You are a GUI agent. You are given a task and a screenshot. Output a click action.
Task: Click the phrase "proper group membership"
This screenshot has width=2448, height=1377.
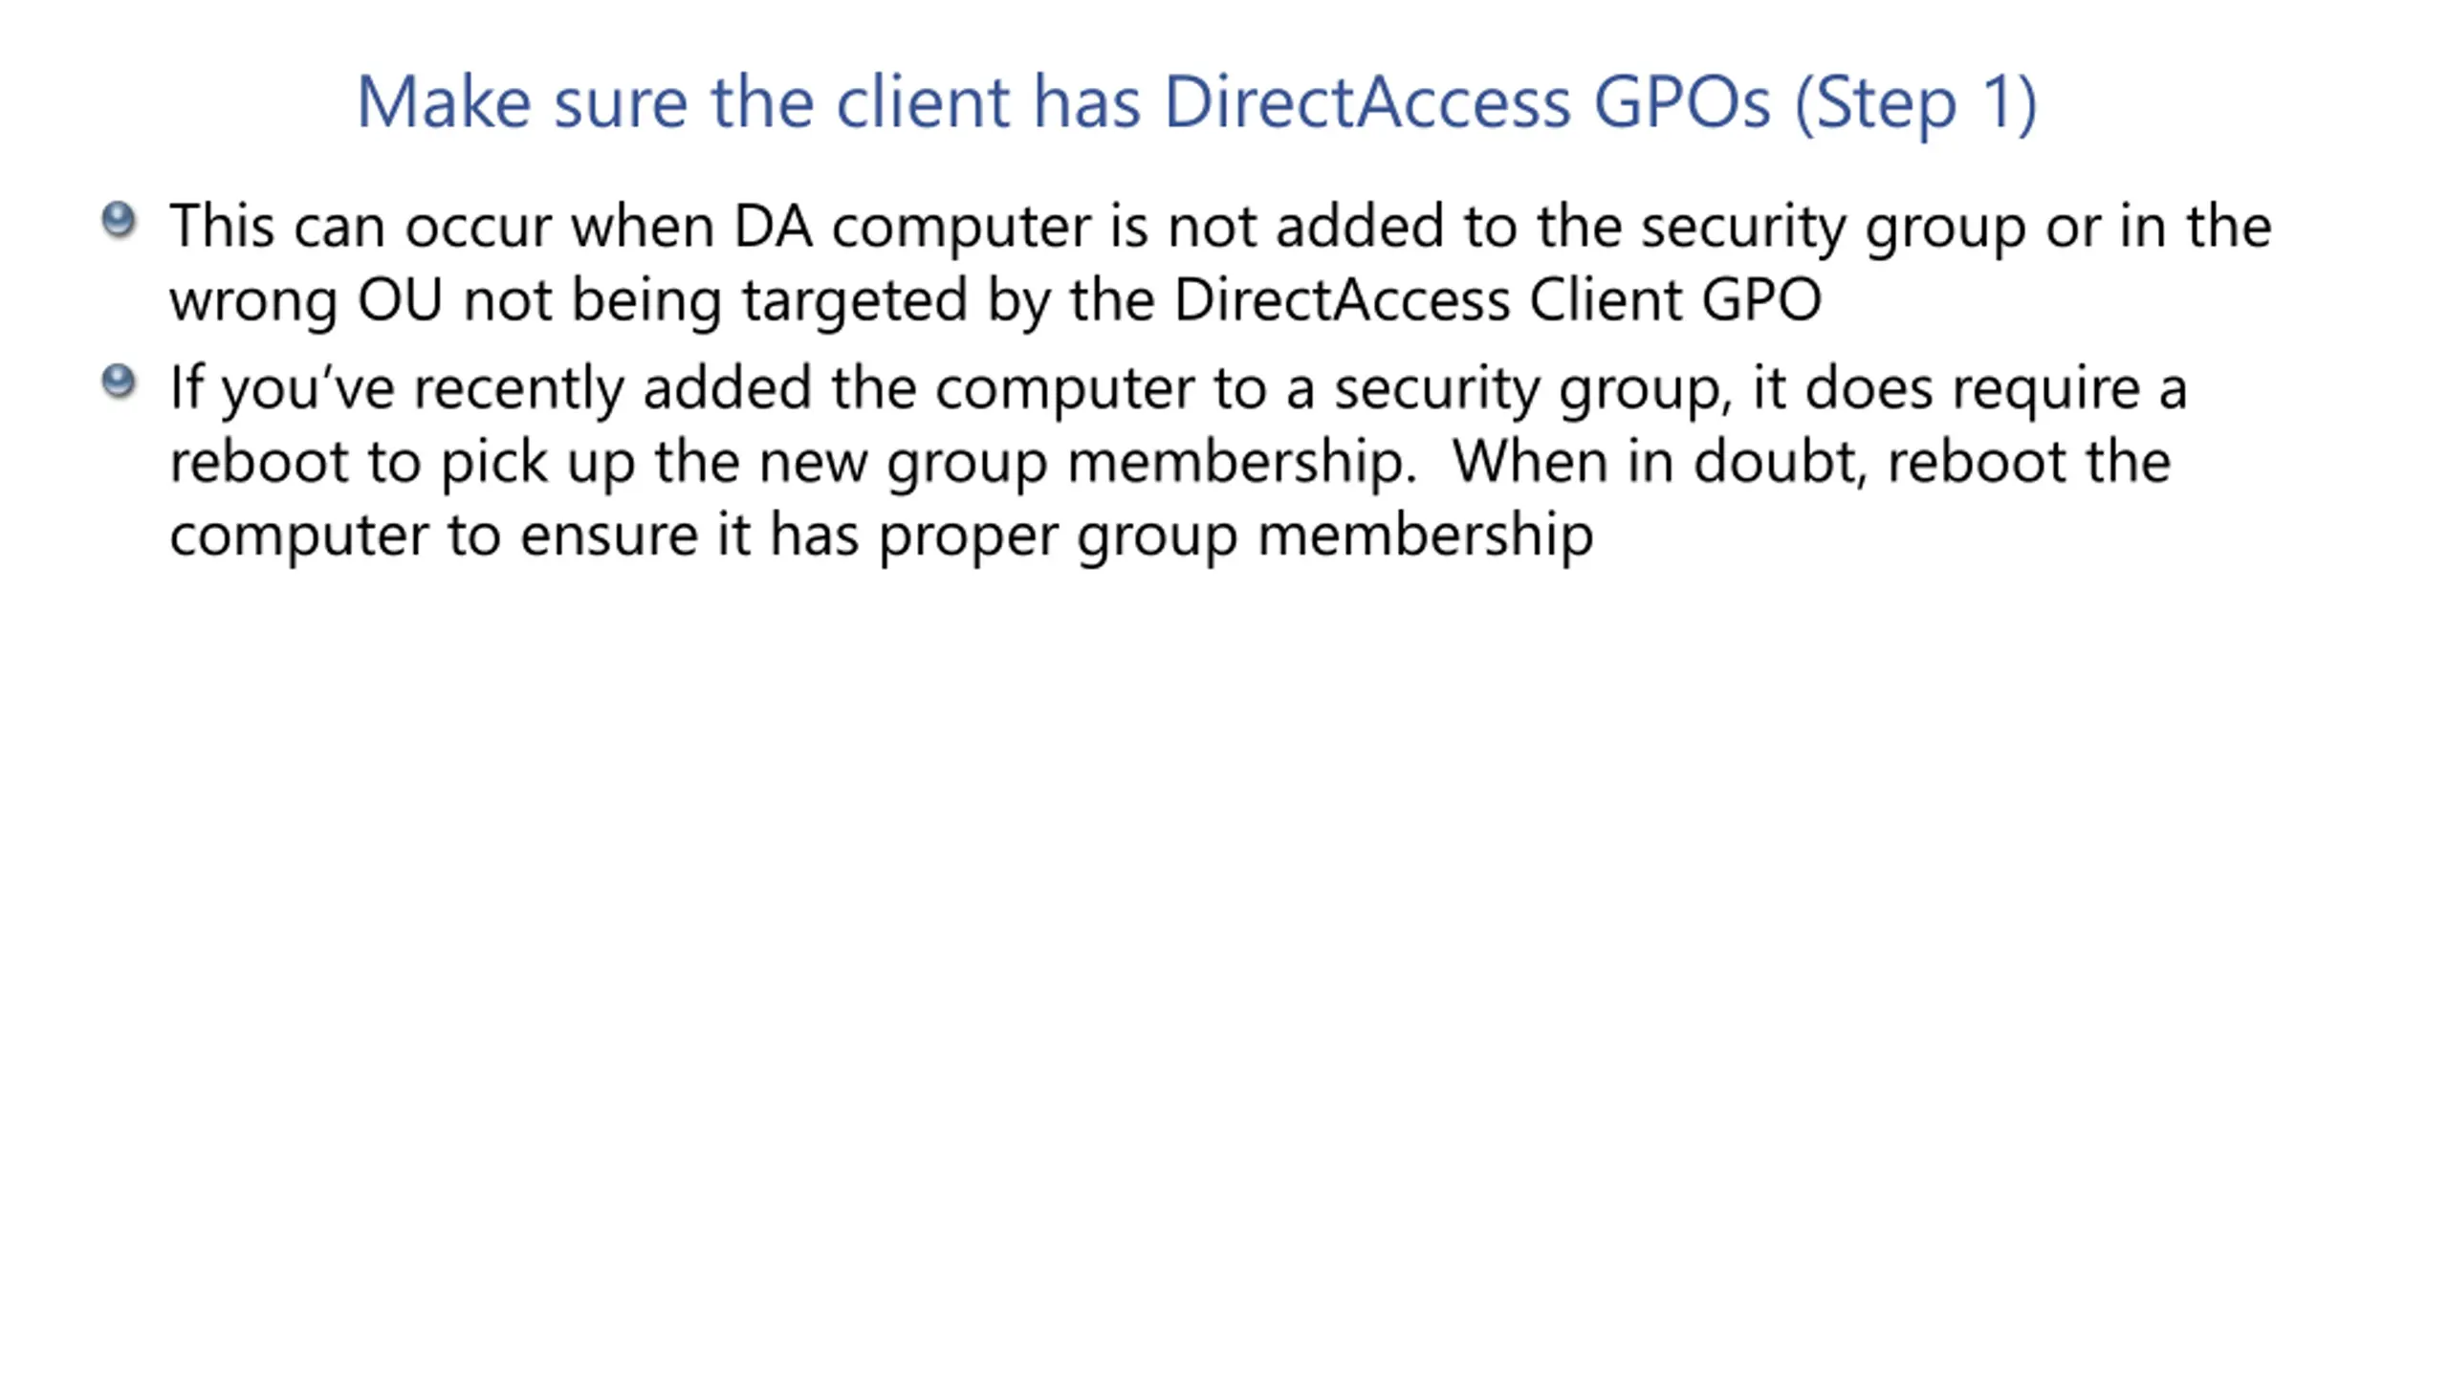(1235, 535)
